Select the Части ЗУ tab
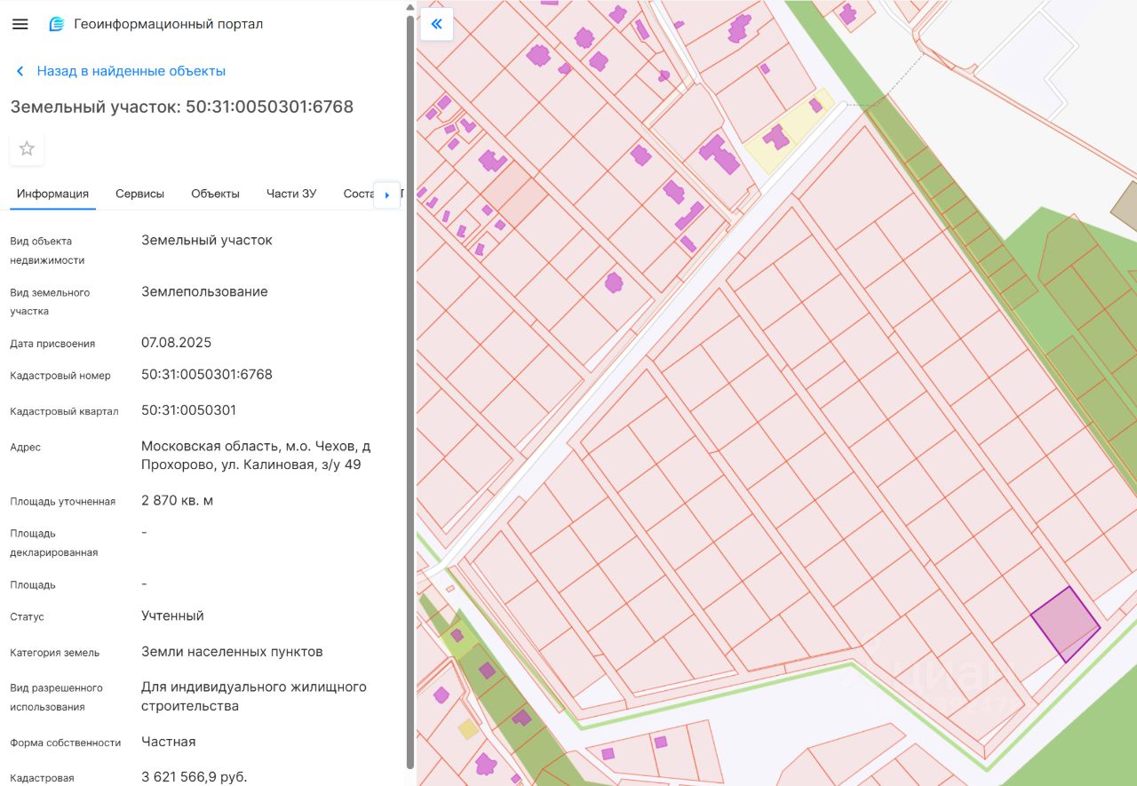The height and width of the screenshot is (786, 1137). (290, 194)
